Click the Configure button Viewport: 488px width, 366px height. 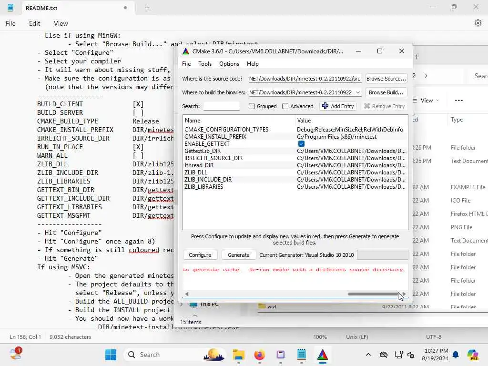point(200,255)
